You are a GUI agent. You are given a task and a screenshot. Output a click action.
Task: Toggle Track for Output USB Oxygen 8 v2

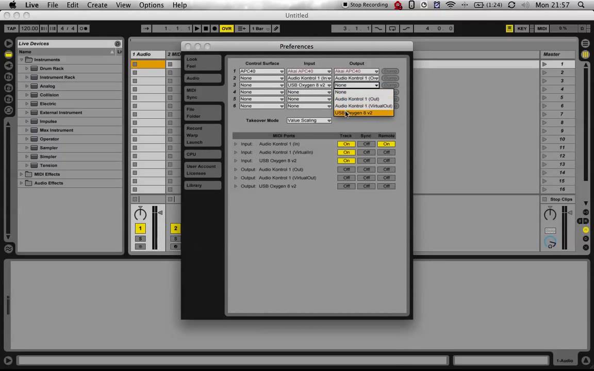pyautogui.click(x=346, y=186)
